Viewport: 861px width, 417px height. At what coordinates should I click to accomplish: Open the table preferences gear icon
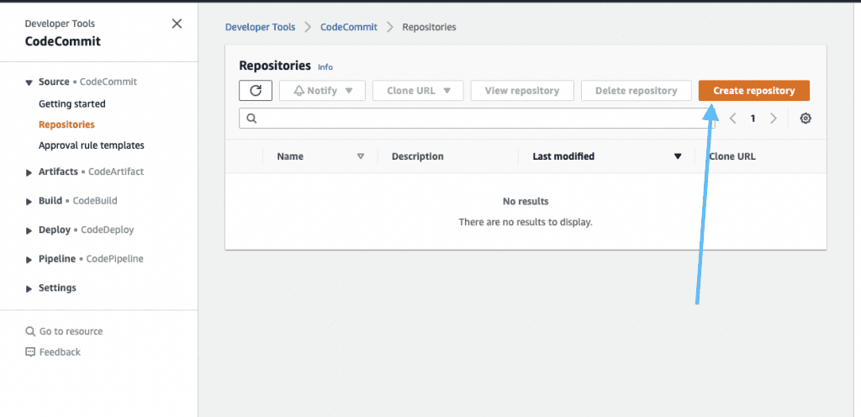[806, 119]
